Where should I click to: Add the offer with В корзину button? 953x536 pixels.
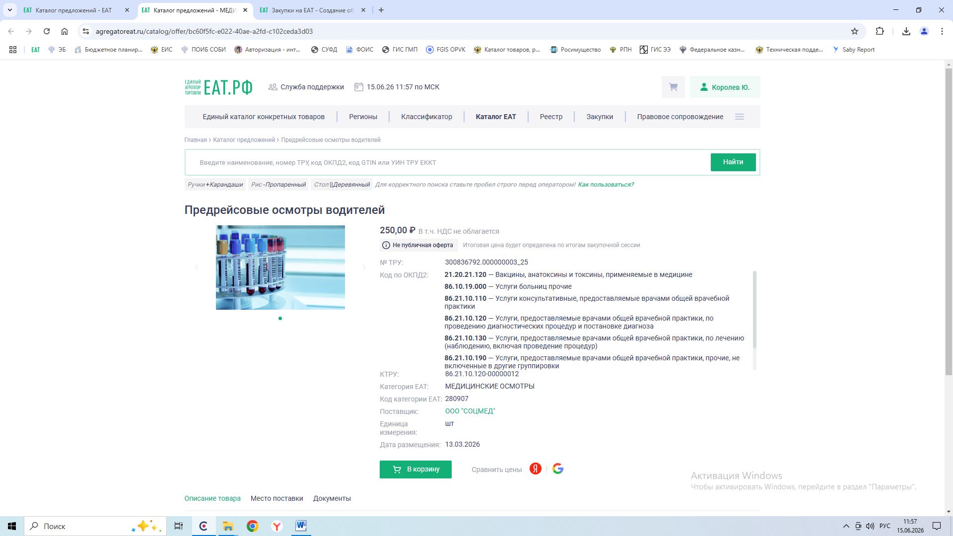pos(415,469)
